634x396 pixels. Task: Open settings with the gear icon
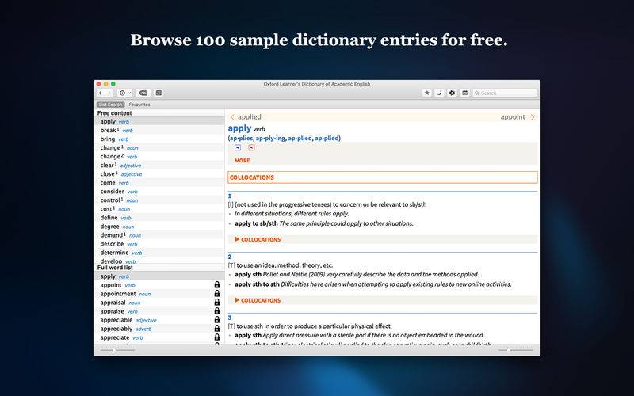point(452,93)
